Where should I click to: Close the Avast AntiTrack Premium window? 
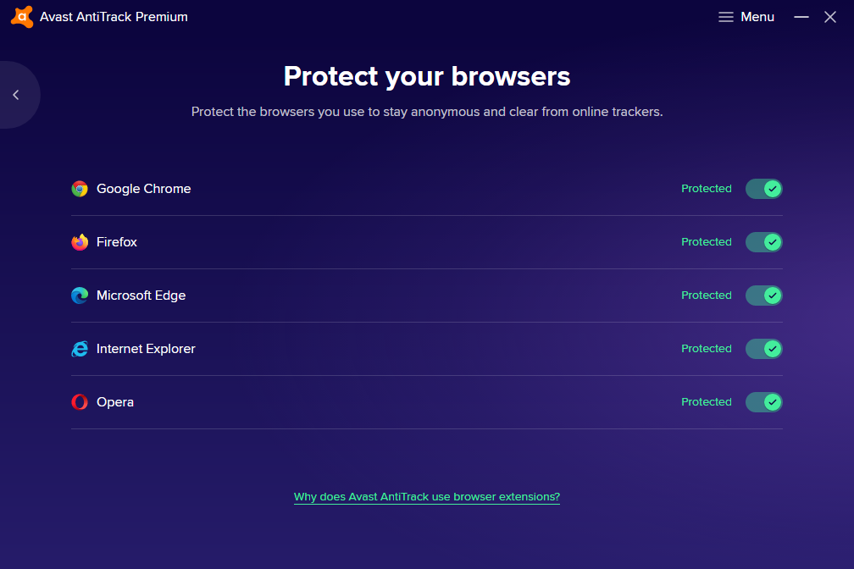point(830,17)
